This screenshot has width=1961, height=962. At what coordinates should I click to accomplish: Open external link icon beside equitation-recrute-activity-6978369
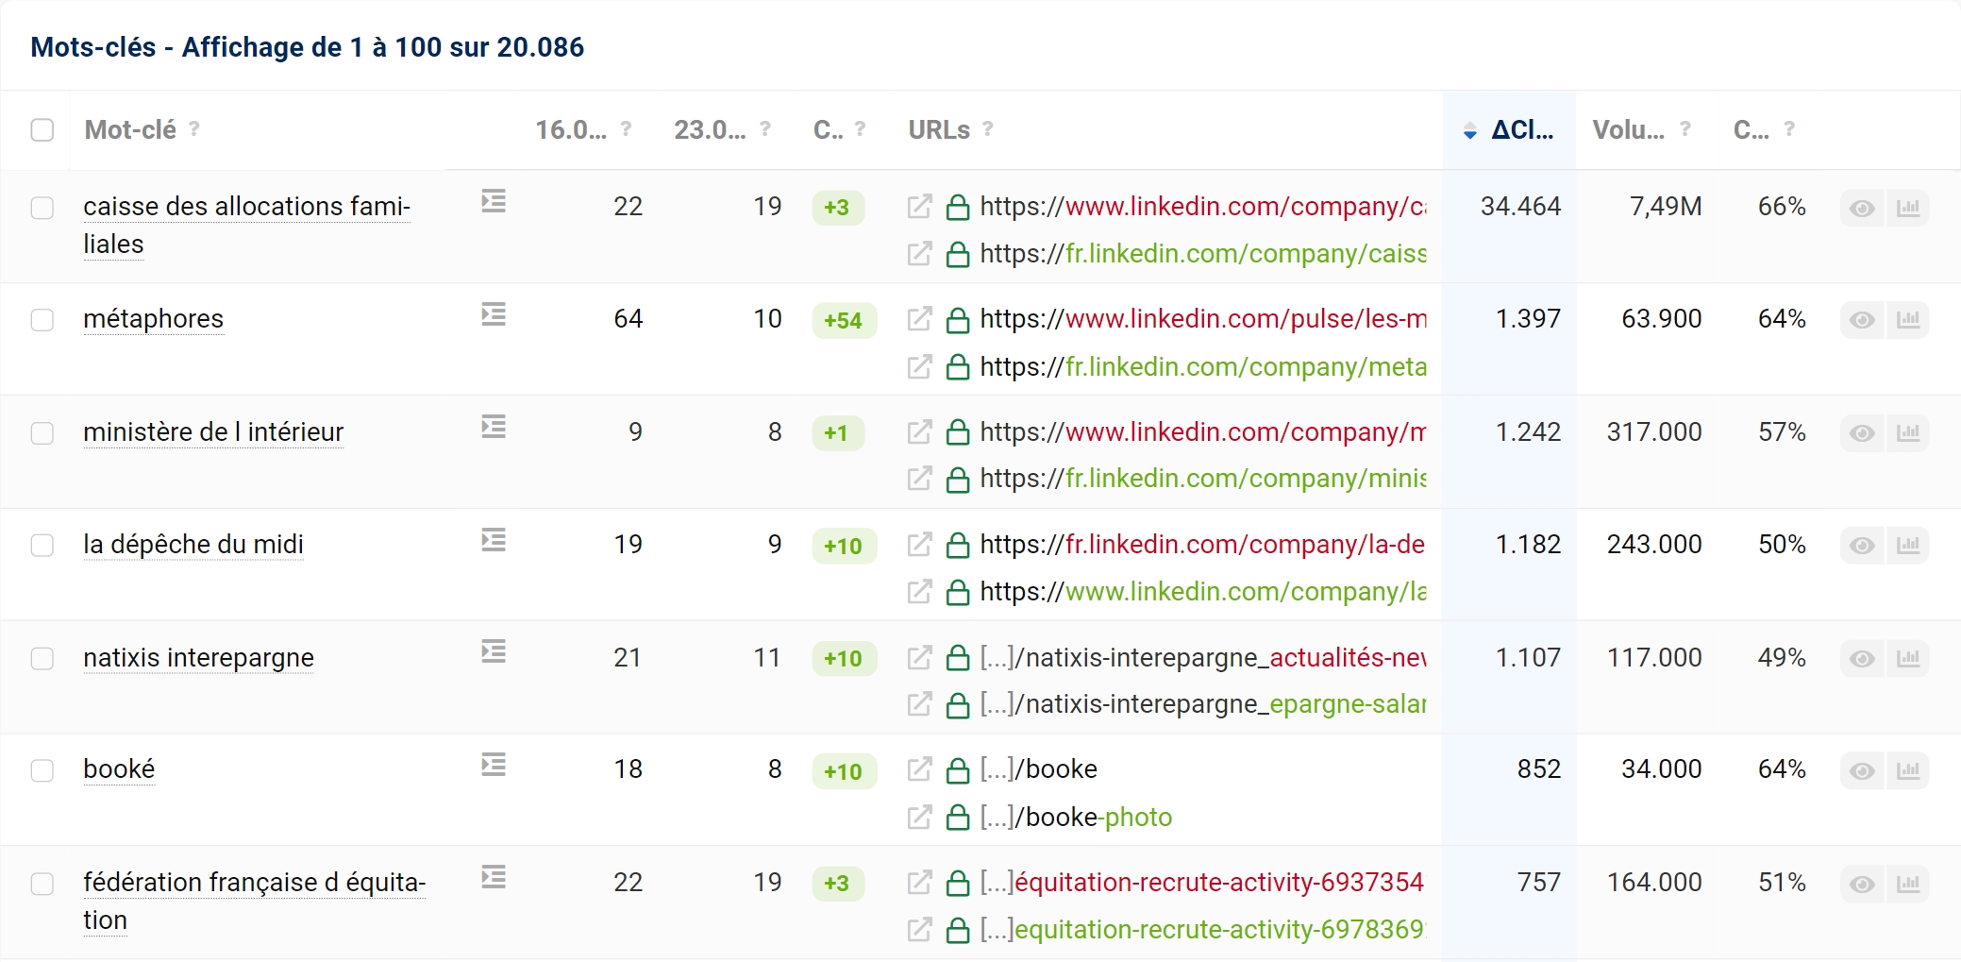coord(919,930)
